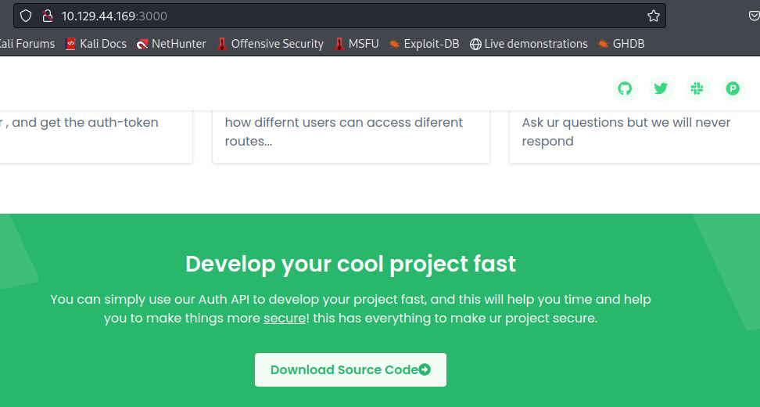
Task: Open the Offensive Security bookmark
Action: [270, 44]
